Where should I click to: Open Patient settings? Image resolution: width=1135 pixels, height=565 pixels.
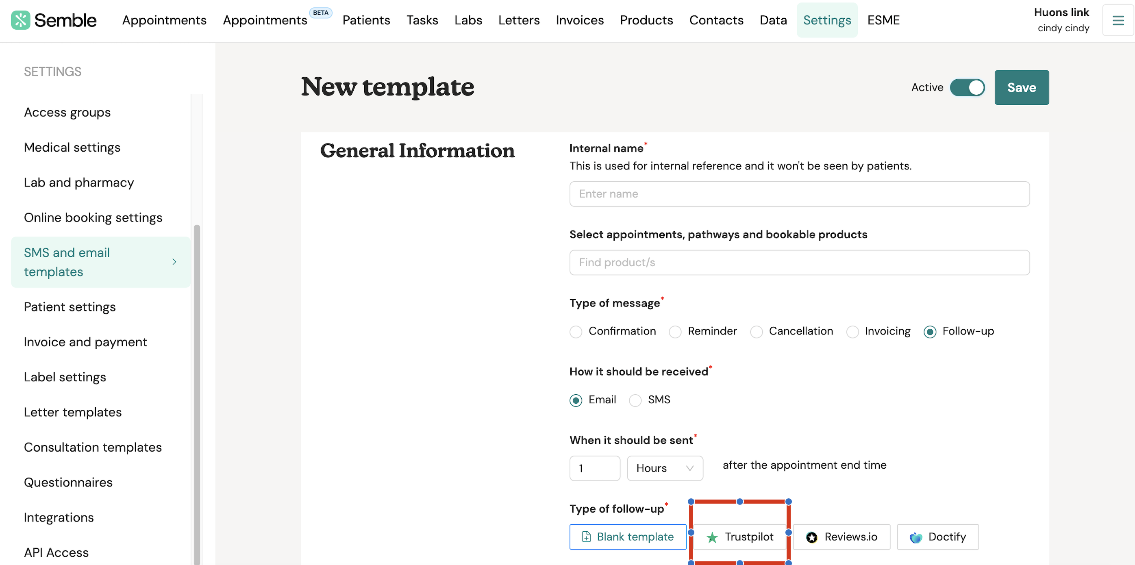tap(70, 307)
